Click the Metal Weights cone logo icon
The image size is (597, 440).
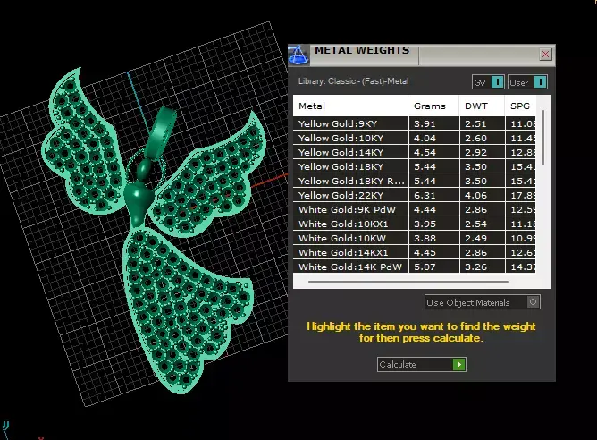click(298, 55)
